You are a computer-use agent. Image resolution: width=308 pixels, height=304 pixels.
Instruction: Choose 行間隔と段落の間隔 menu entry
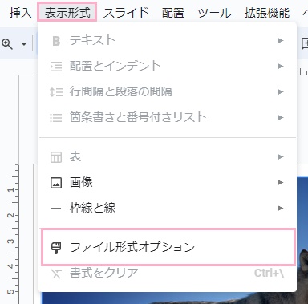(168, 91)
